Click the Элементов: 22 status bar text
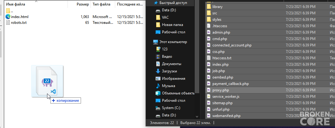 [162, 123]
